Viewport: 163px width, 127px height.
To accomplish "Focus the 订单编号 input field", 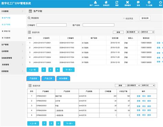I will [x=52, y=25].
